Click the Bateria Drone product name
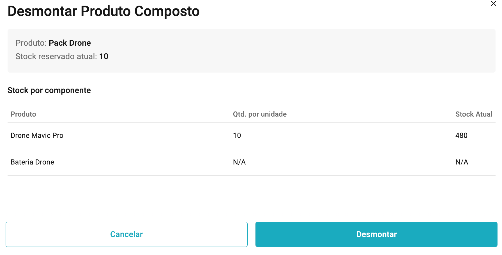 pyautogui.click(x=32, y=162)
